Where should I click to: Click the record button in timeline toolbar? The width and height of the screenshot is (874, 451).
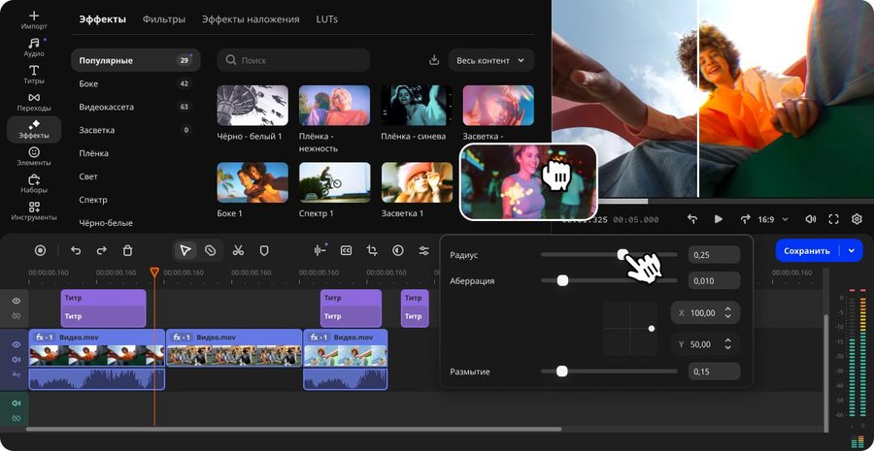[41, 250]
